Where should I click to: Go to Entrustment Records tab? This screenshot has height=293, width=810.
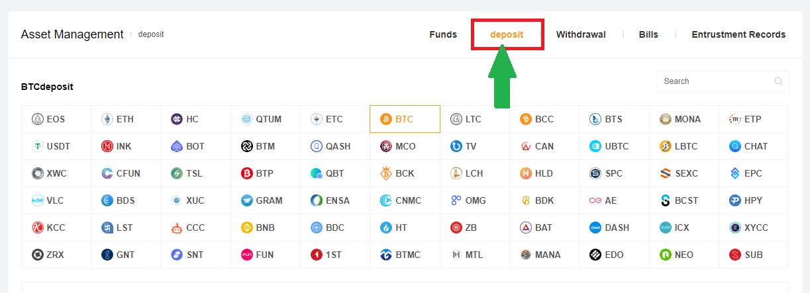738,34
